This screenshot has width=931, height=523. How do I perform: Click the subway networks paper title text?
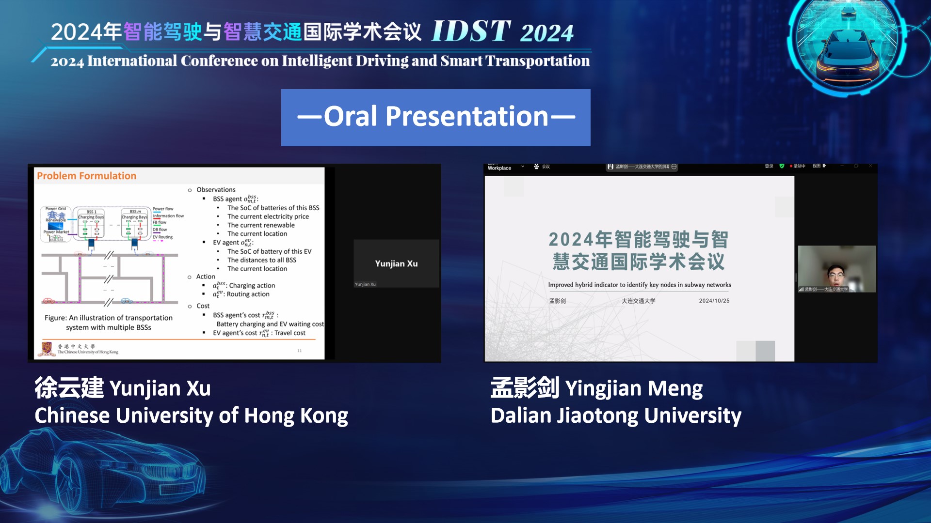[640, 285]
